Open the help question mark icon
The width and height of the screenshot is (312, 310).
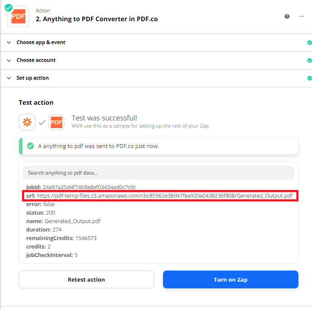pos(287,16)
